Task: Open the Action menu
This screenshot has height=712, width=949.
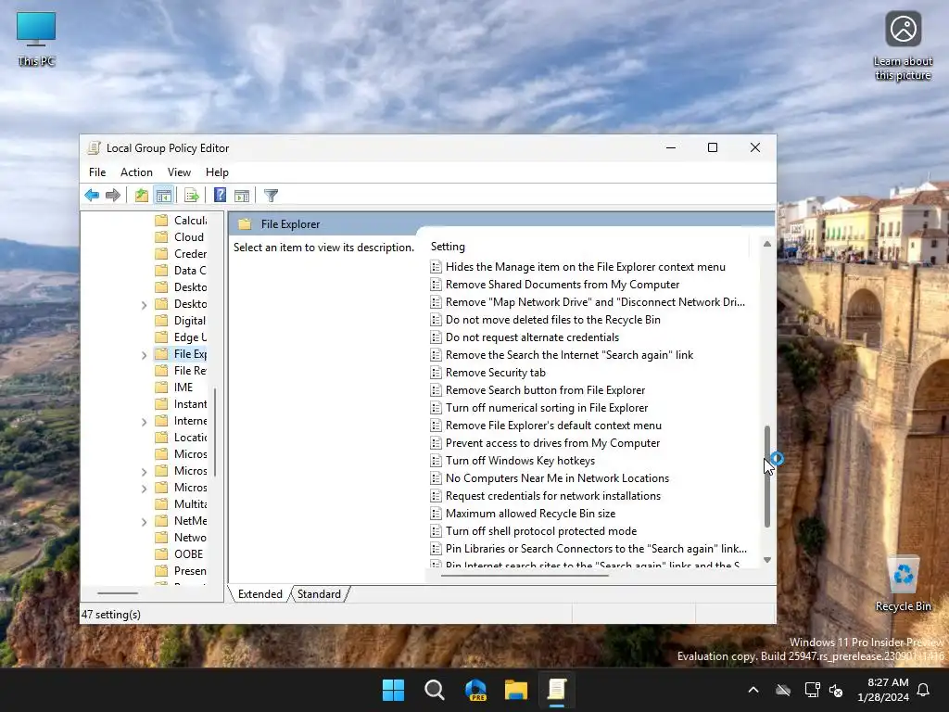Action: pyautogui.click(x=136, y=172)
